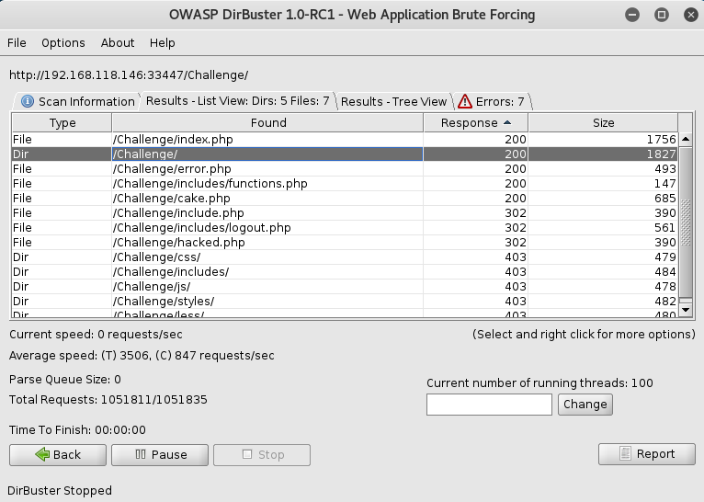
Task: Click the target URL text http://192.168.118.146:33447/Challenge/
Action: pos(129,75)
